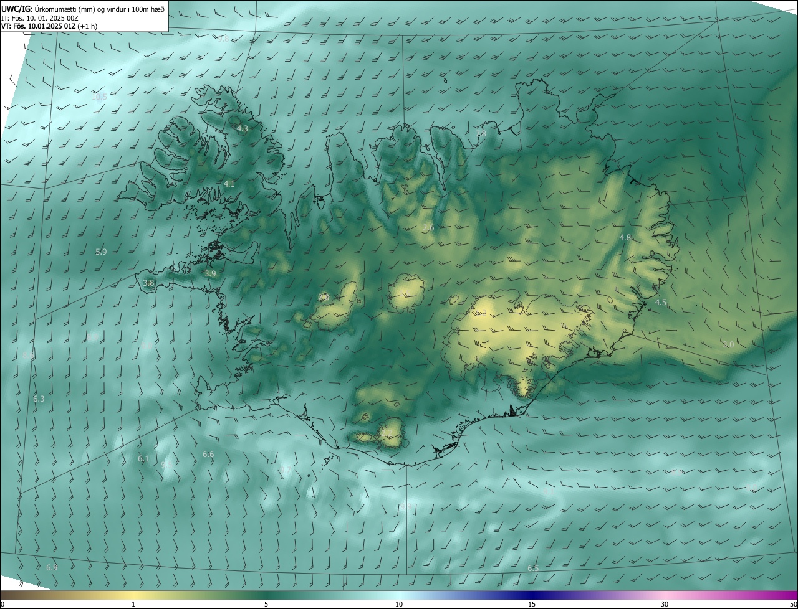
Task: Click the 10.5 value label on the map
Action: (99, 97)
